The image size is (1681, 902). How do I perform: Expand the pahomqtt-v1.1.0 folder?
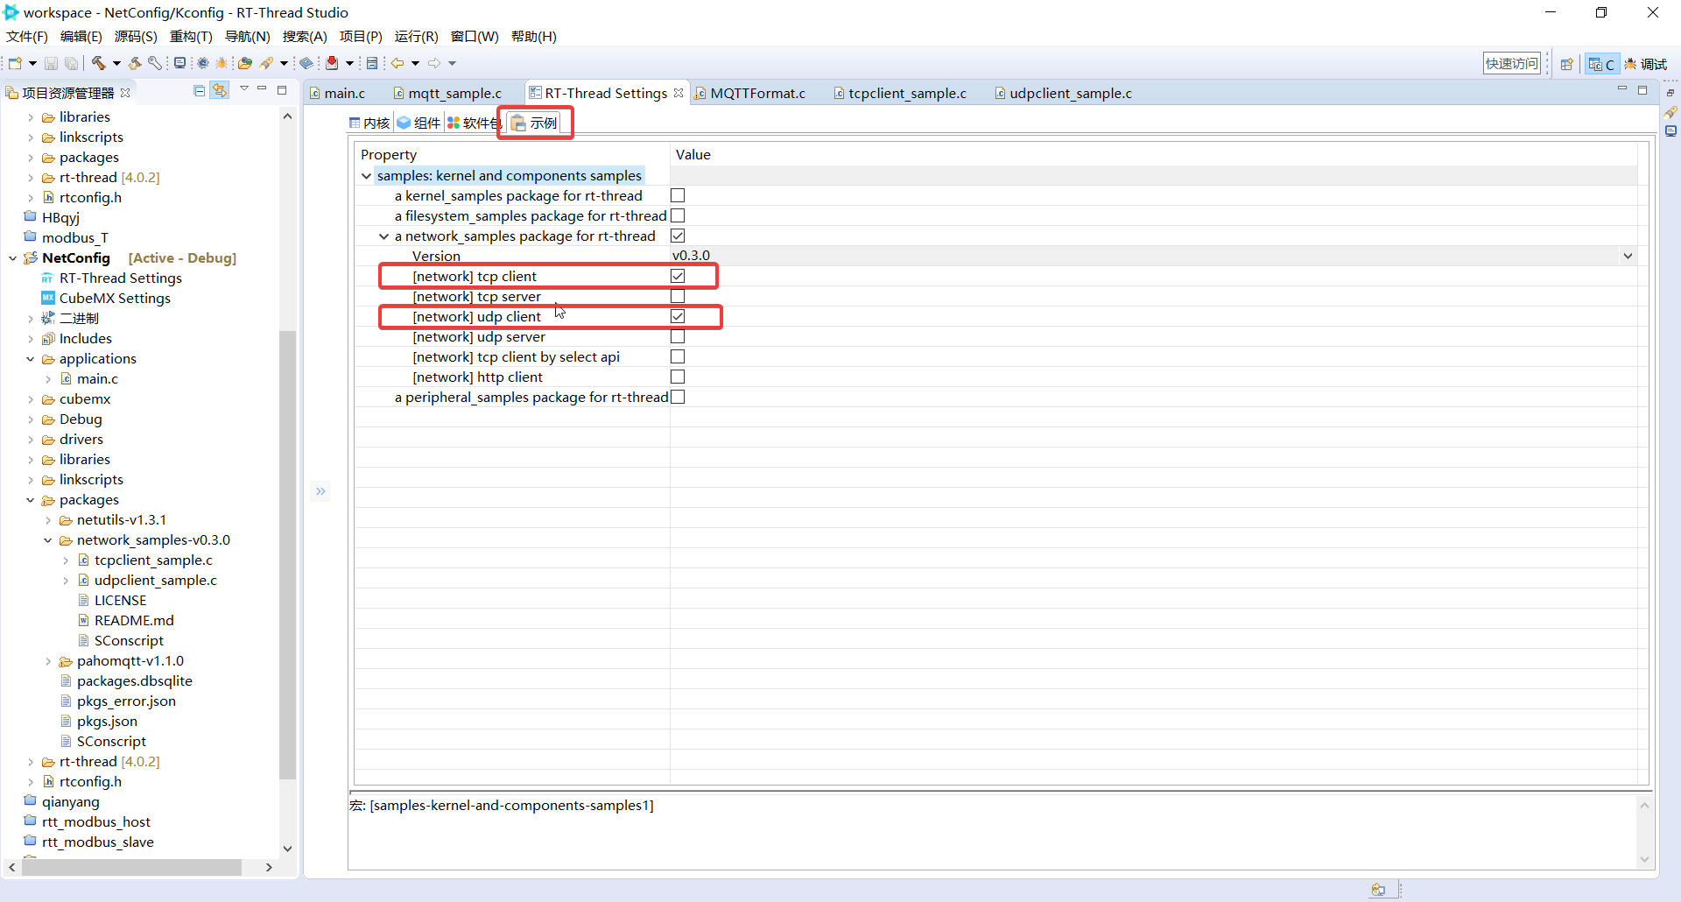[x=48, y=661]
